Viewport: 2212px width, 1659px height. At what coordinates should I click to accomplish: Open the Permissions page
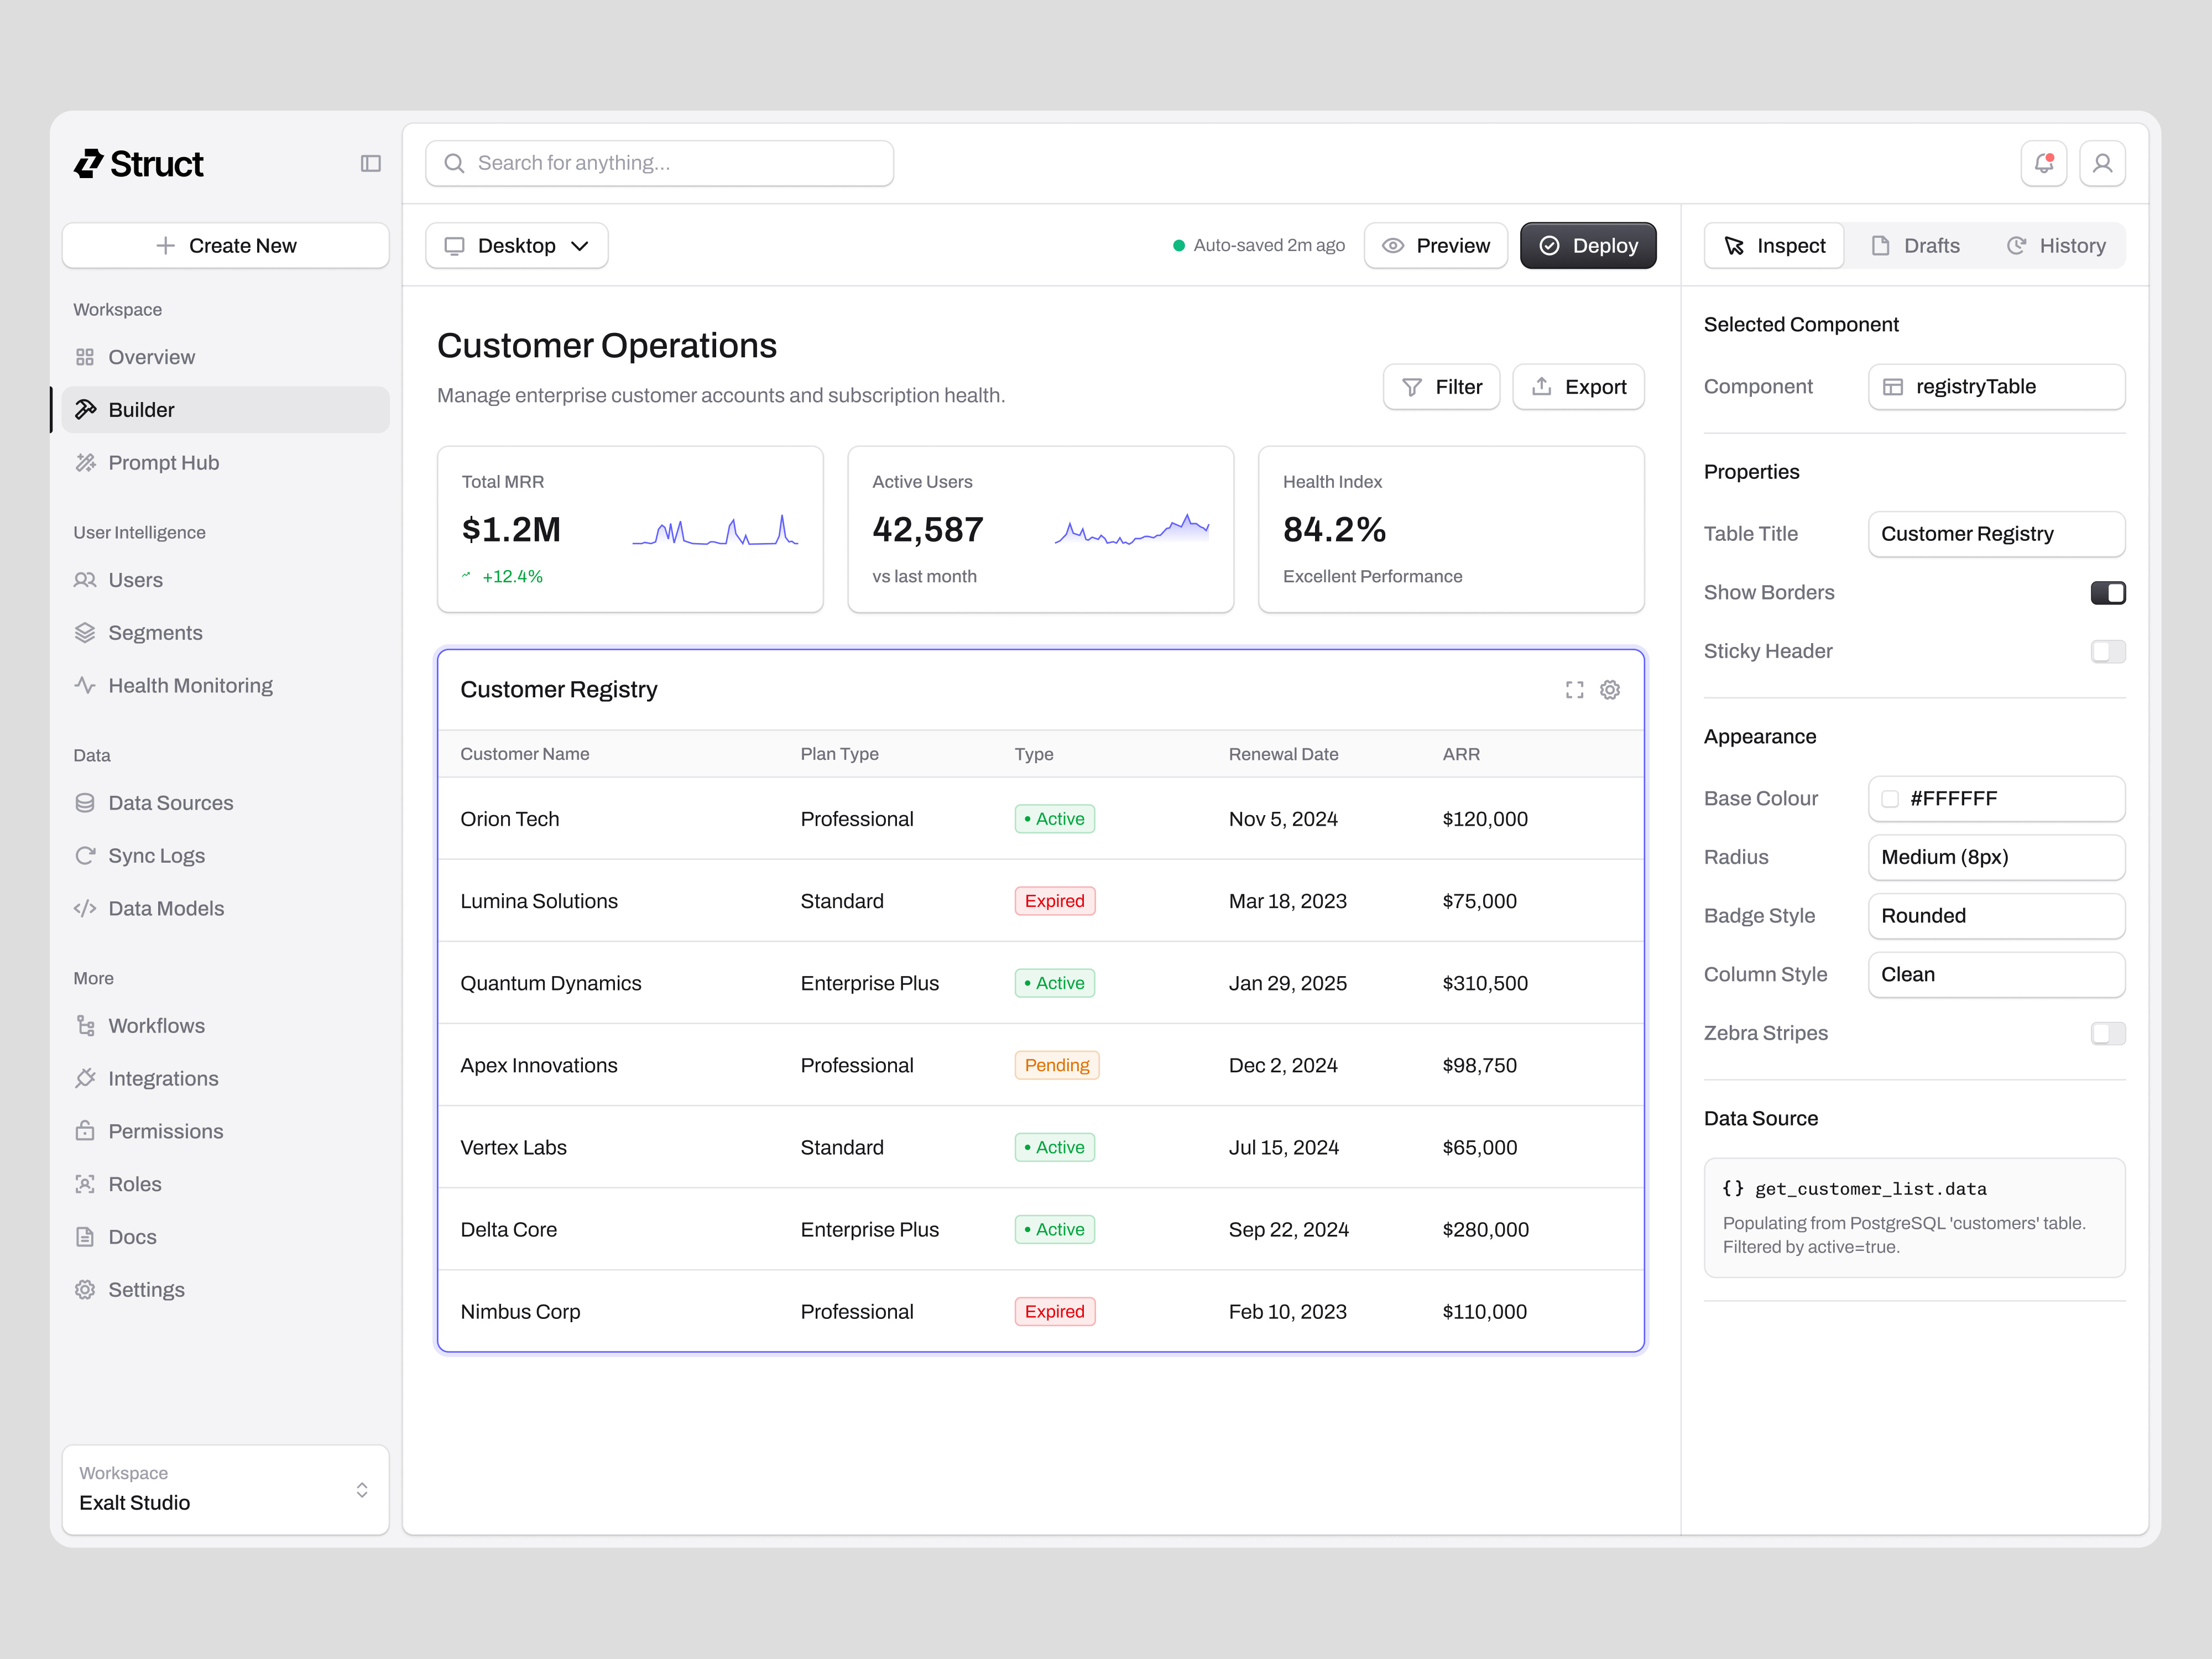226,1132
